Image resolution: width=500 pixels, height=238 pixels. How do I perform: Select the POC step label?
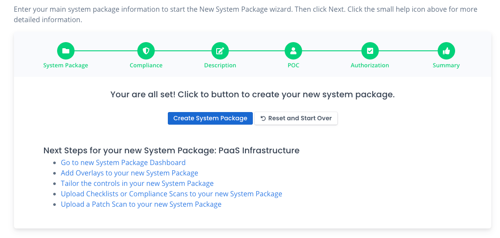[x=293, y=65]
